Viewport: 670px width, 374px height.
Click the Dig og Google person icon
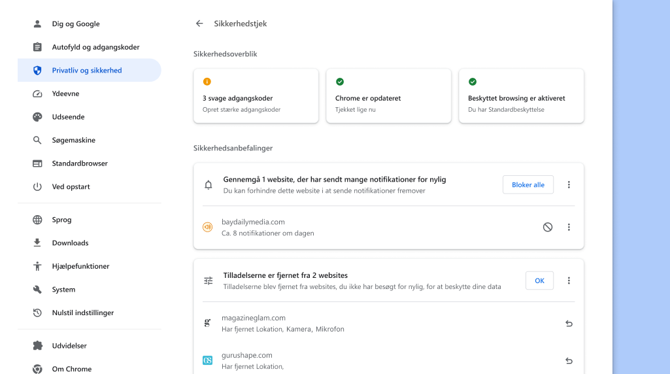(x=38, y=24)
